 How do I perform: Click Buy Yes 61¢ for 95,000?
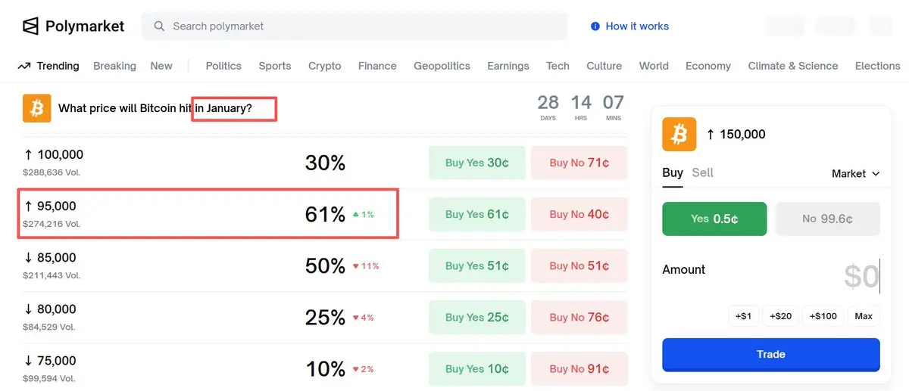coord(477,214)
